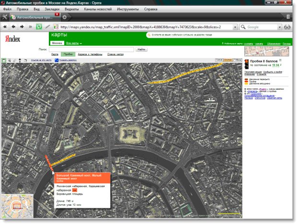Open the Карта link
This screenshot has height=224, width=297.
click(x=55, y=54)
